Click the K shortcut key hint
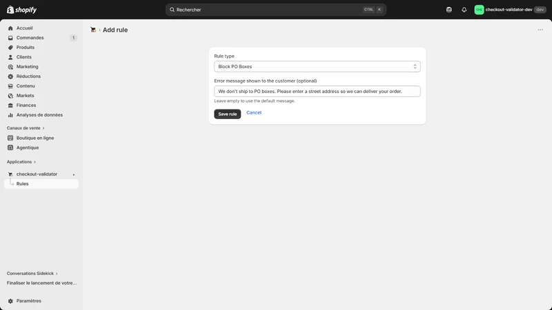This screenshot has width=552, height=310. pos(379,10)
